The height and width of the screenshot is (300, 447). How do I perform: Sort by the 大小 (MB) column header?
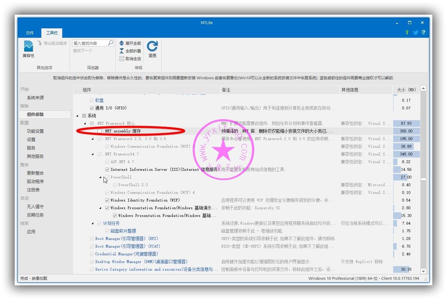pos(406,90)
